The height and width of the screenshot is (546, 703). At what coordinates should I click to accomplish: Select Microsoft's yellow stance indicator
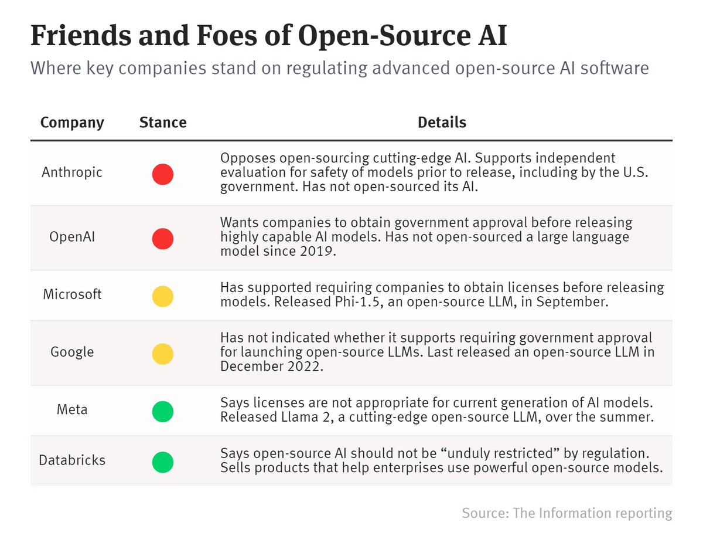pos(163,296)
